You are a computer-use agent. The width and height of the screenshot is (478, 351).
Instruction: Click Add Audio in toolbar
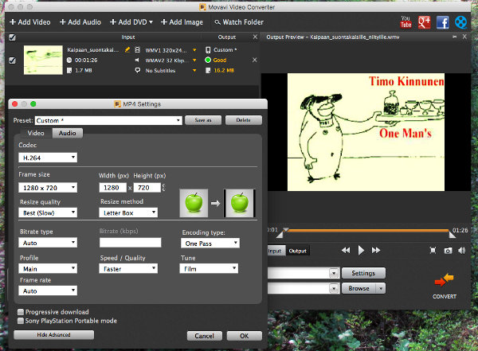click(80, 22)
